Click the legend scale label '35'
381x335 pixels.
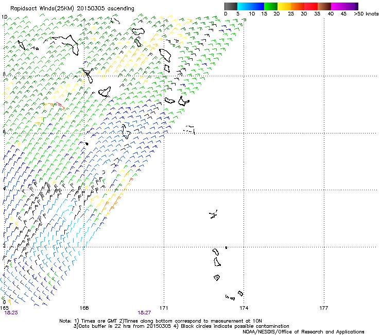[317, 14]
